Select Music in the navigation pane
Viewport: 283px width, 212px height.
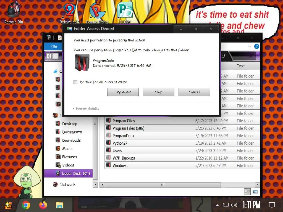point(67,149)
